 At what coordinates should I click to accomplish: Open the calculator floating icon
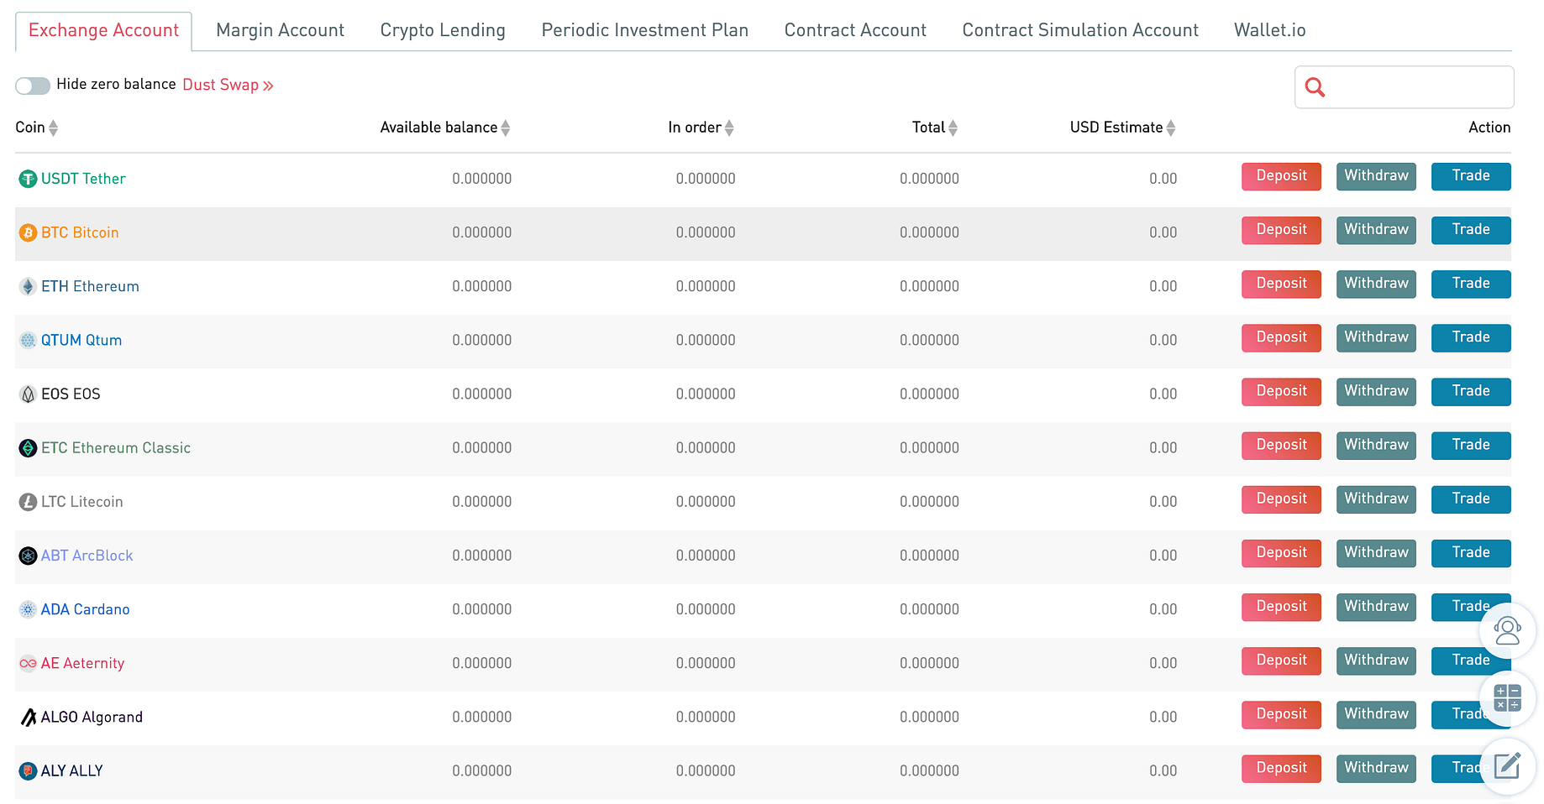(x=1508, y=698)
